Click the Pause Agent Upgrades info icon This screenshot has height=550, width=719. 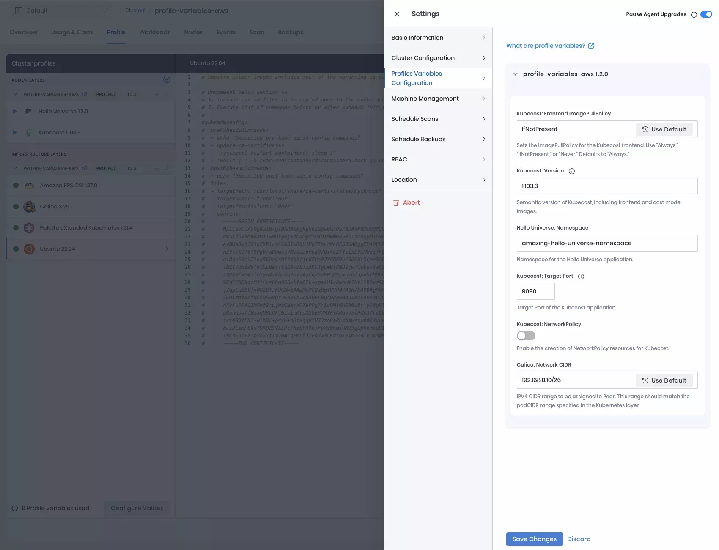pyautogui.click(x=694, y=15)
